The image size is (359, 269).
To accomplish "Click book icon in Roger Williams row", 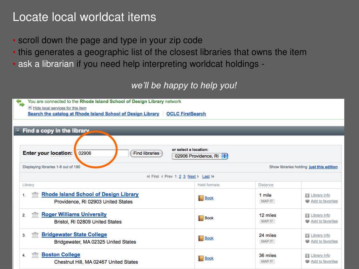I will (x=201, y=218).
